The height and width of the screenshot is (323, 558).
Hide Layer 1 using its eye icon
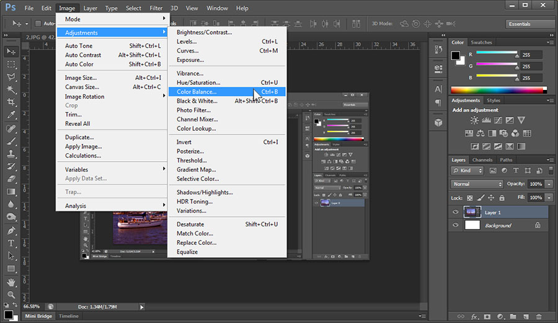[456, 212]
